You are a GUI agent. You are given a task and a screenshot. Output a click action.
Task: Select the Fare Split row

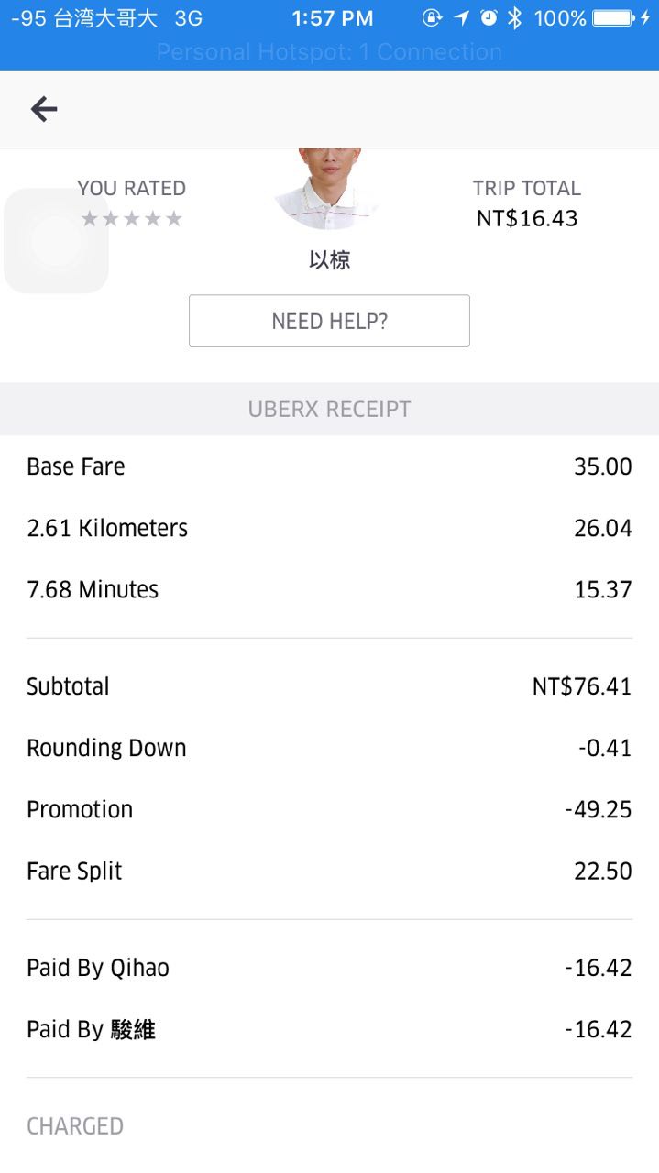[x=329, y=871]
